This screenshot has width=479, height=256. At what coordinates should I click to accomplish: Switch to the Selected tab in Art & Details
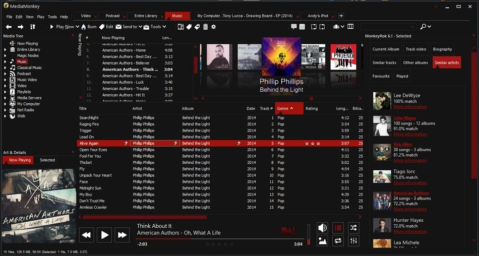pos(47,160)
